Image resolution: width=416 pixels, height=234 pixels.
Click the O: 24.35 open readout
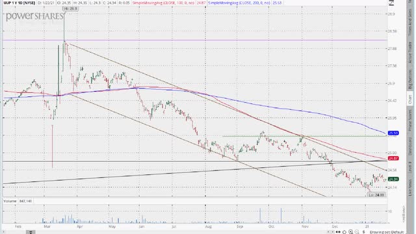pyautogui.click(x=64, y=3)
